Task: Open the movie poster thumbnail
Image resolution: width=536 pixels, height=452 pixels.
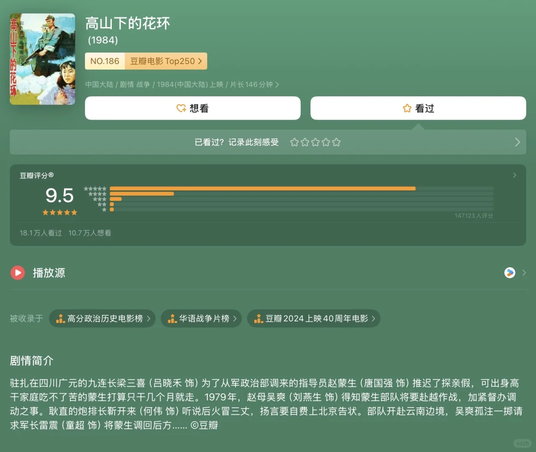Action: pyautogui.click(x=42, y=59)
